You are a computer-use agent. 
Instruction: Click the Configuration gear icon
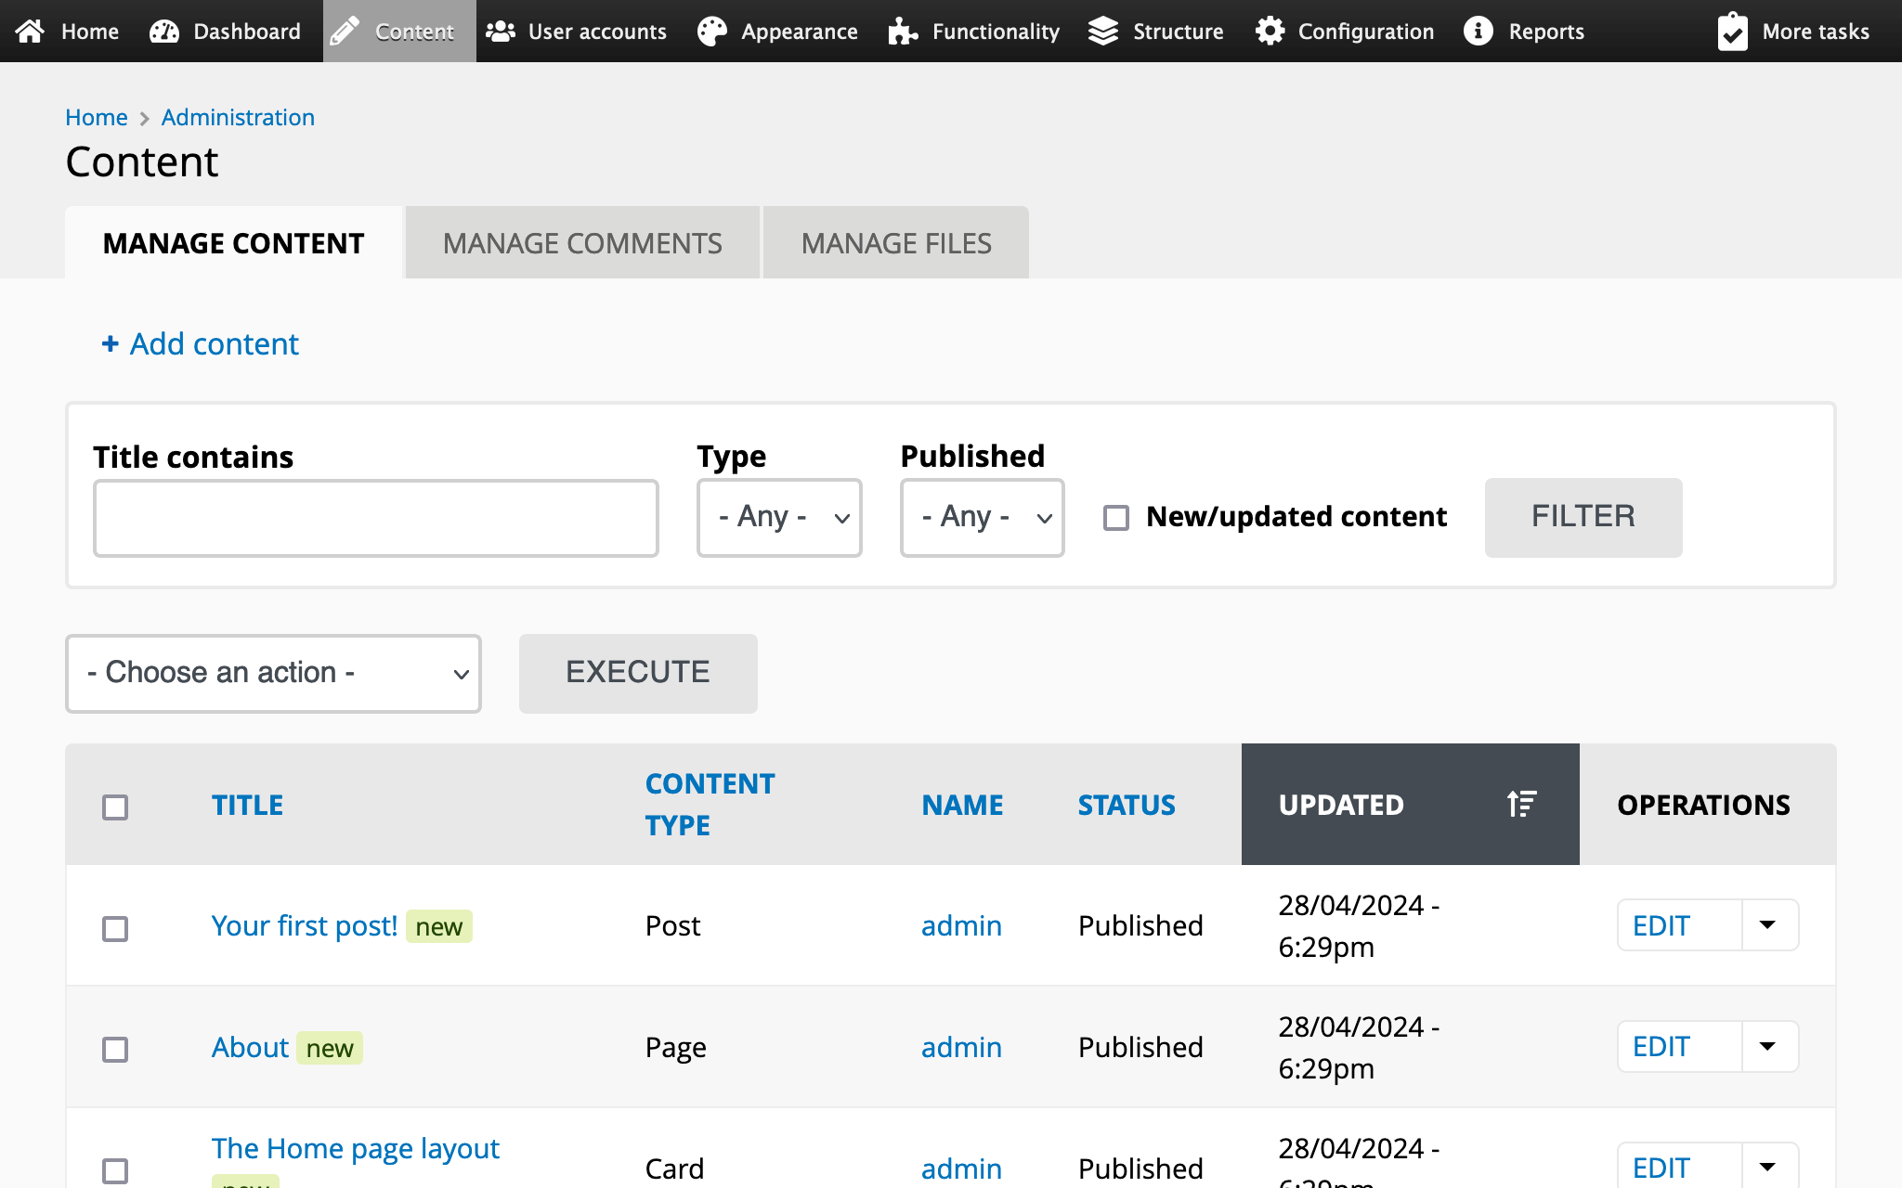pyautogui.click(x=1270, y=32)
